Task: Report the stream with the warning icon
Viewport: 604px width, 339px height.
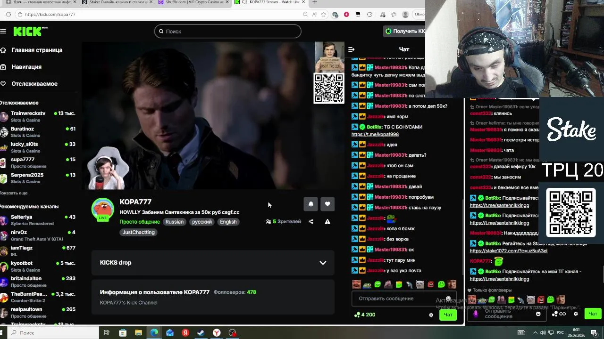Action: tap(327, 222)
